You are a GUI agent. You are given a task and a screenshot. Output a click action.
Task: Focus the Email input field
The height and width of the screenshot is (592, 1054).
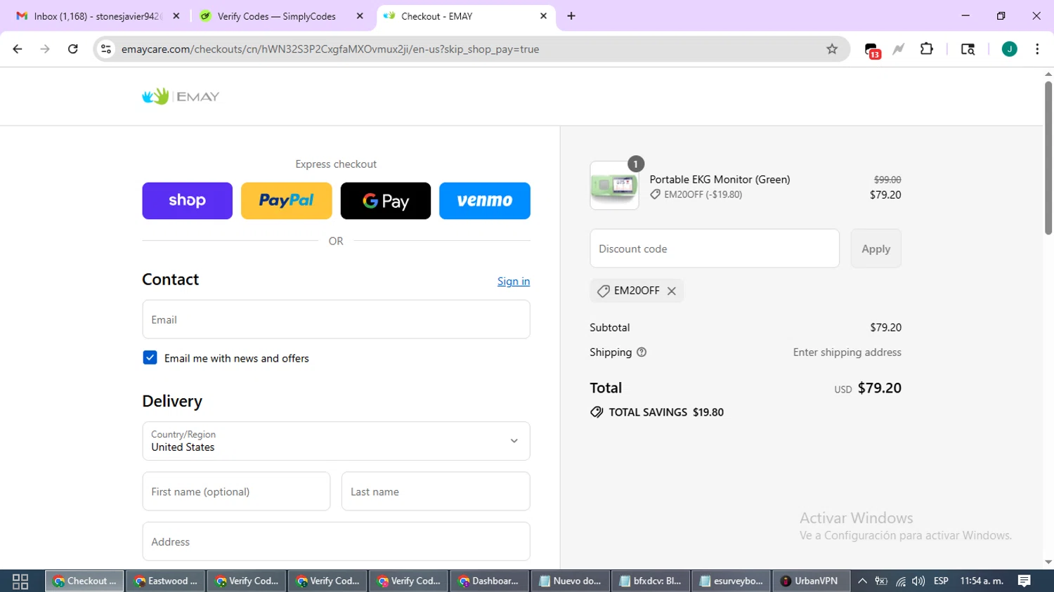336,320
